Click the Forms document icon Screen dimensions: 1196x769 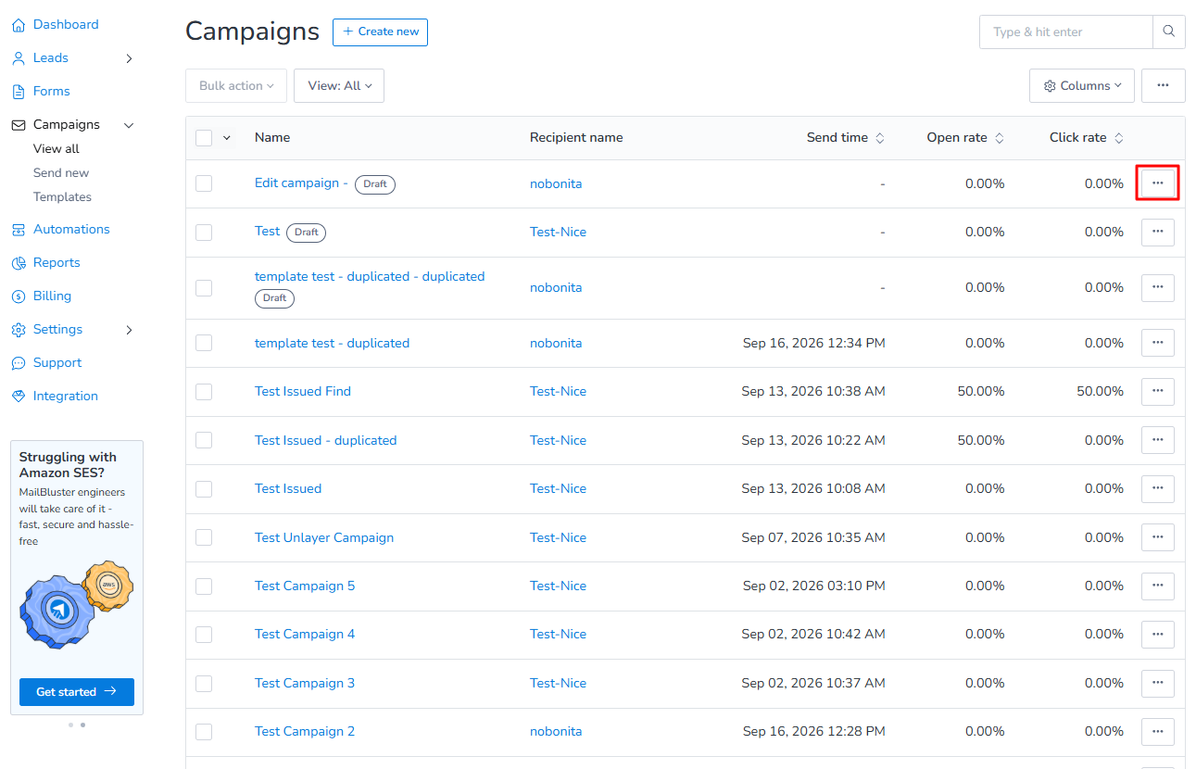point(19,92)
